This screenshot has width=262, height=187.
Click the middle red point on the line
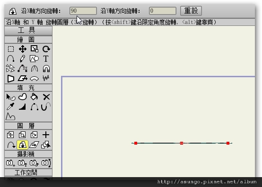tap(182, 143)
